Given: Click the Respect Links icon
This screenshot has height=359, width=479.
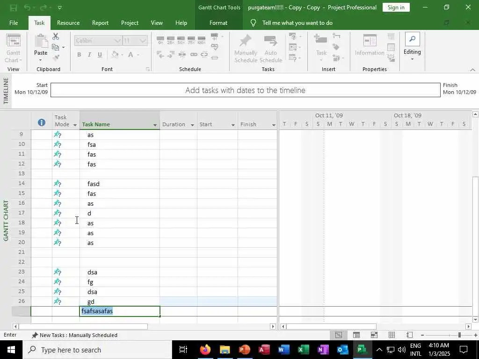Looking at the screenshot, I should tap(214, 47).
